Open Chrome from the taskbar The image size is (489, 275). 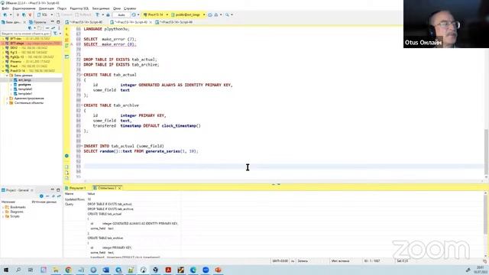point(68,270)
